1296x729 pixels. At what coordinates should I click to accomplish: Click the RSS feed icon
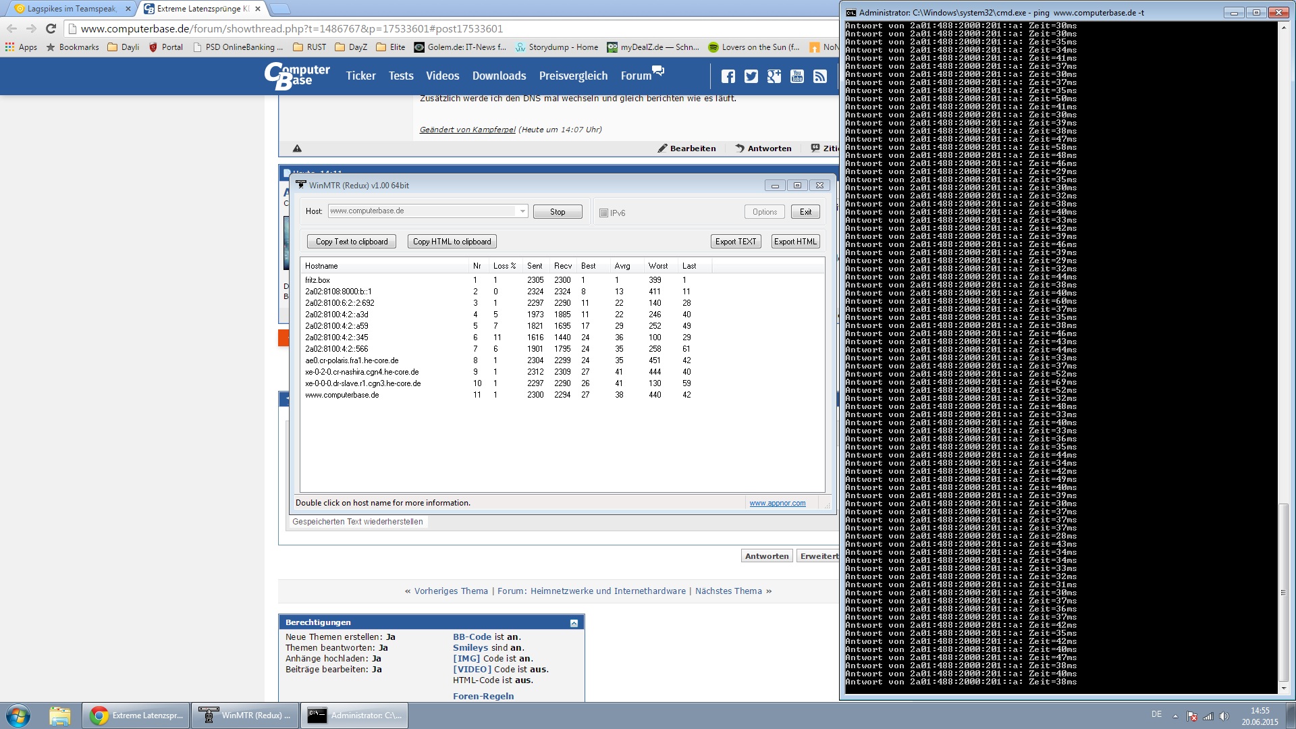(x=819, y=76)
